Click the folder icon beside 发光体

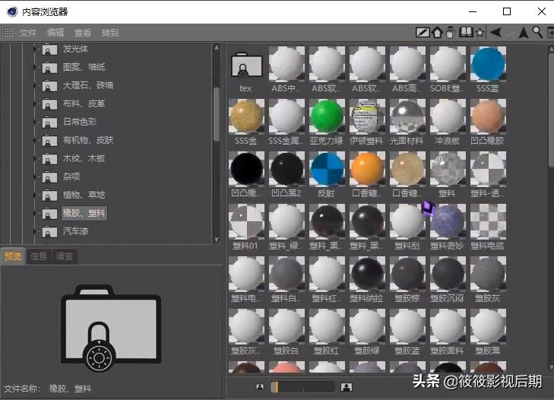[x=49, y=49]
